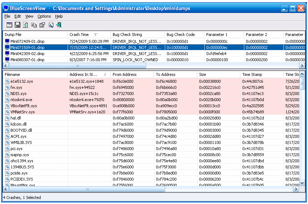
Task: Click the Bug Check String column header
Action: pos(127,35)
